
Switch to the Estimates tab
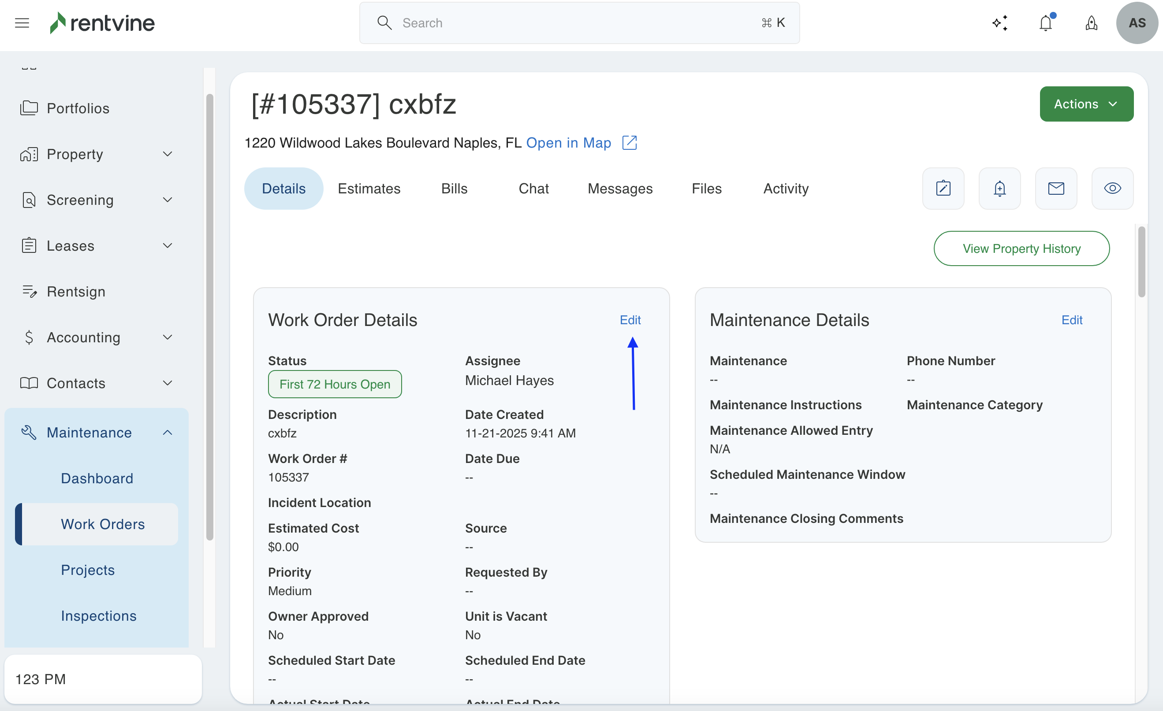click(x=369, y=189)
